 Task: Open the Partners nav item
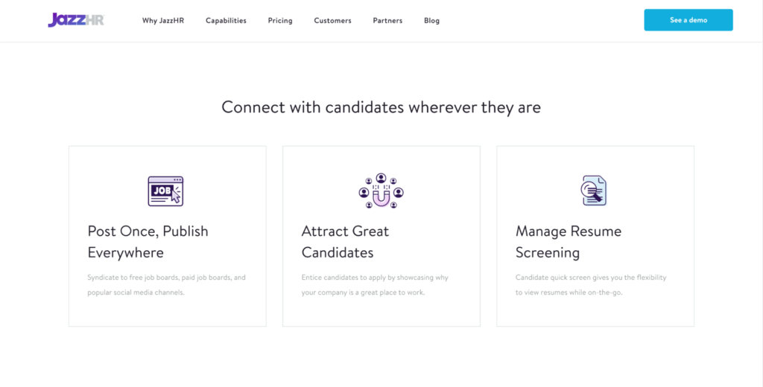point(387,20)
